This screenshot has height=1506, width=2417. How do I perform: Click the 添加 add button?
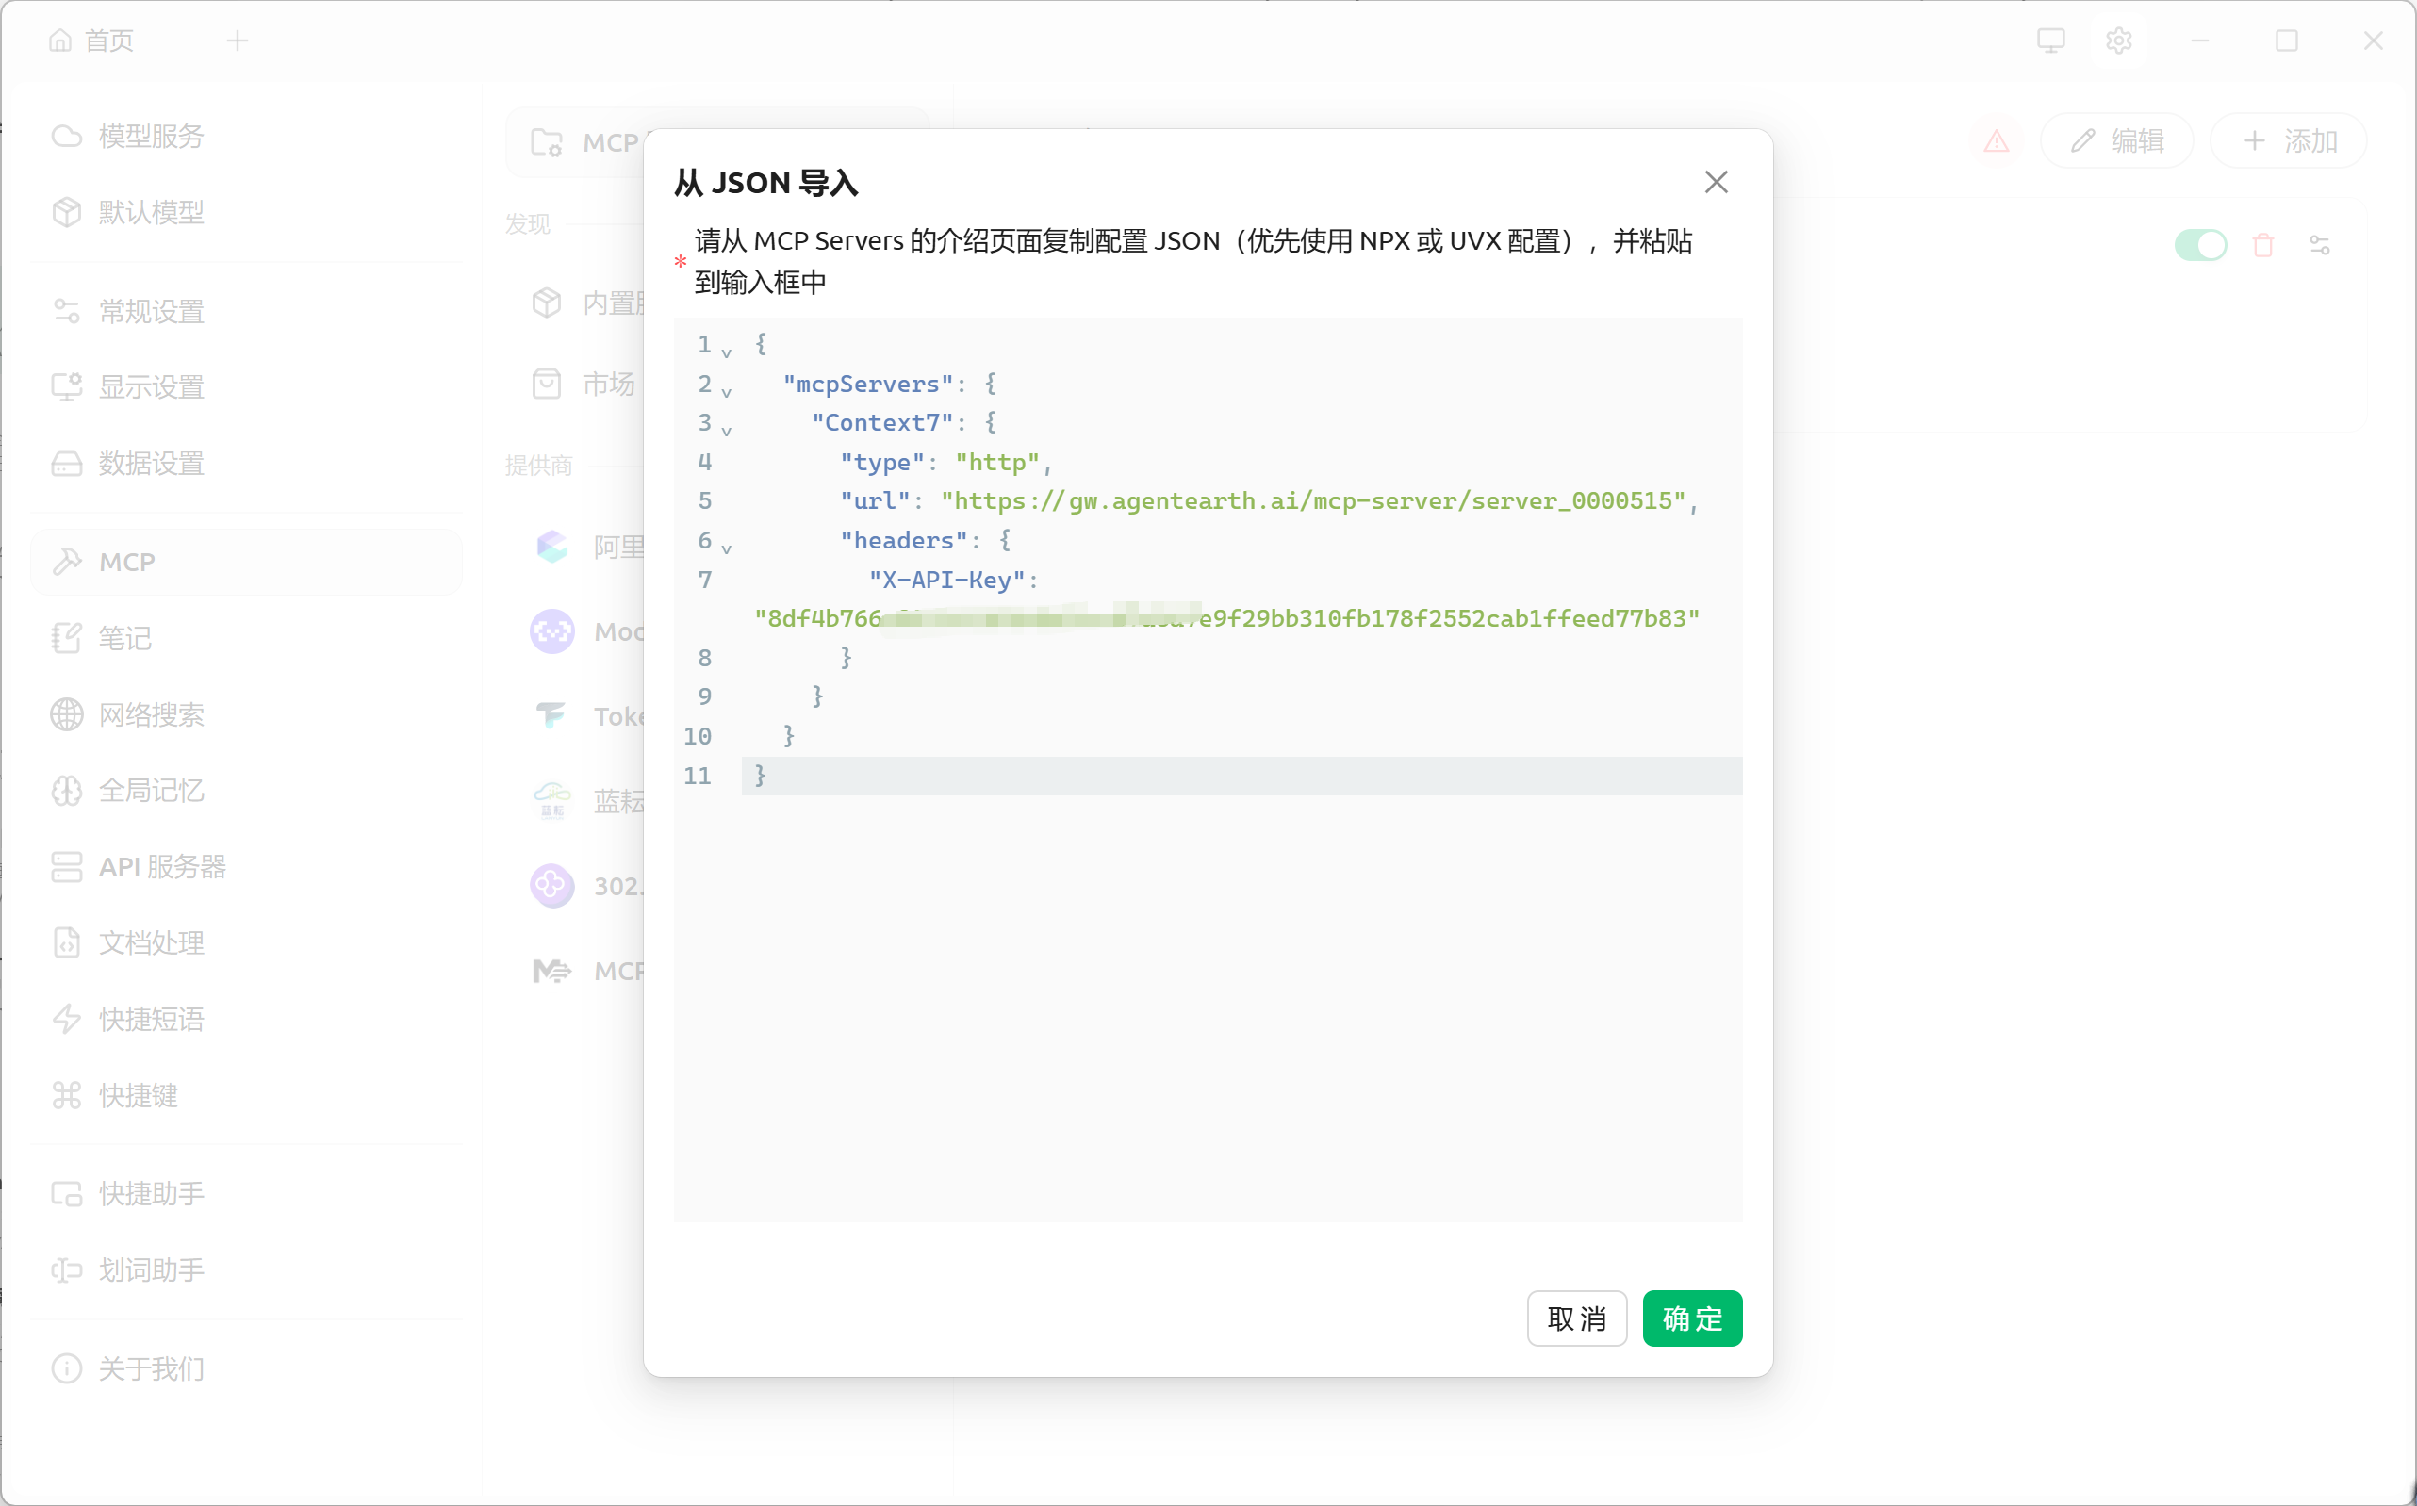tap(2289, 141)
